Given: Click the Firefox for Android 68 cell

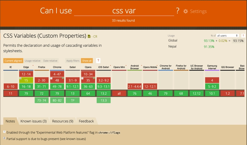Looking at the screenshot, I should (x=181, y=93).
